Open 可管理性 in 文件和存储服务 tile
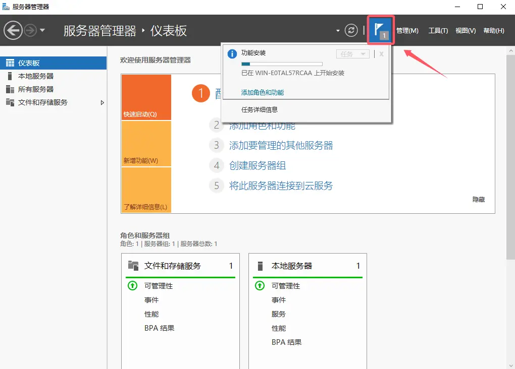Viewport: 515px width, 369px height. coord(159,286)
